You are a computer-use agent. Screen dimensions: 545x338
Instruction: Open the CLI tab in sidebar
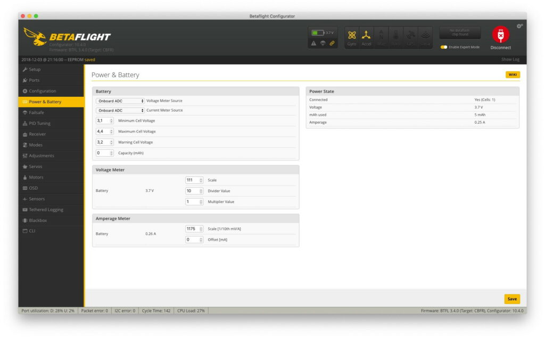coord(32,231)
